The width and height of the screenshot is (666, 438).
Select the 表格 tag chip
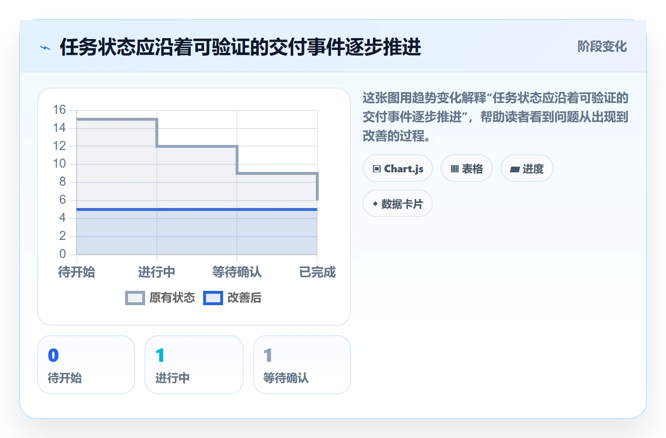tap(467, 169)
